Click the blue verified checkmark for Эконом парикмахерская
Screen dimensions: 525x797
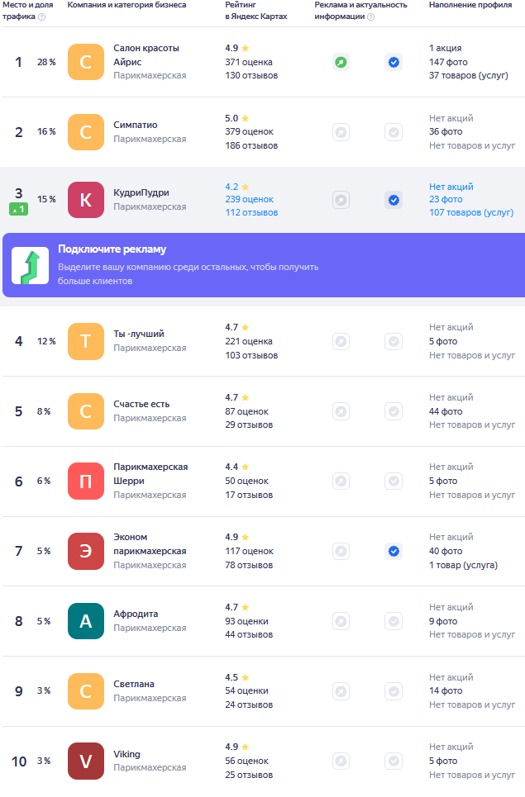[x=394, y=551]
